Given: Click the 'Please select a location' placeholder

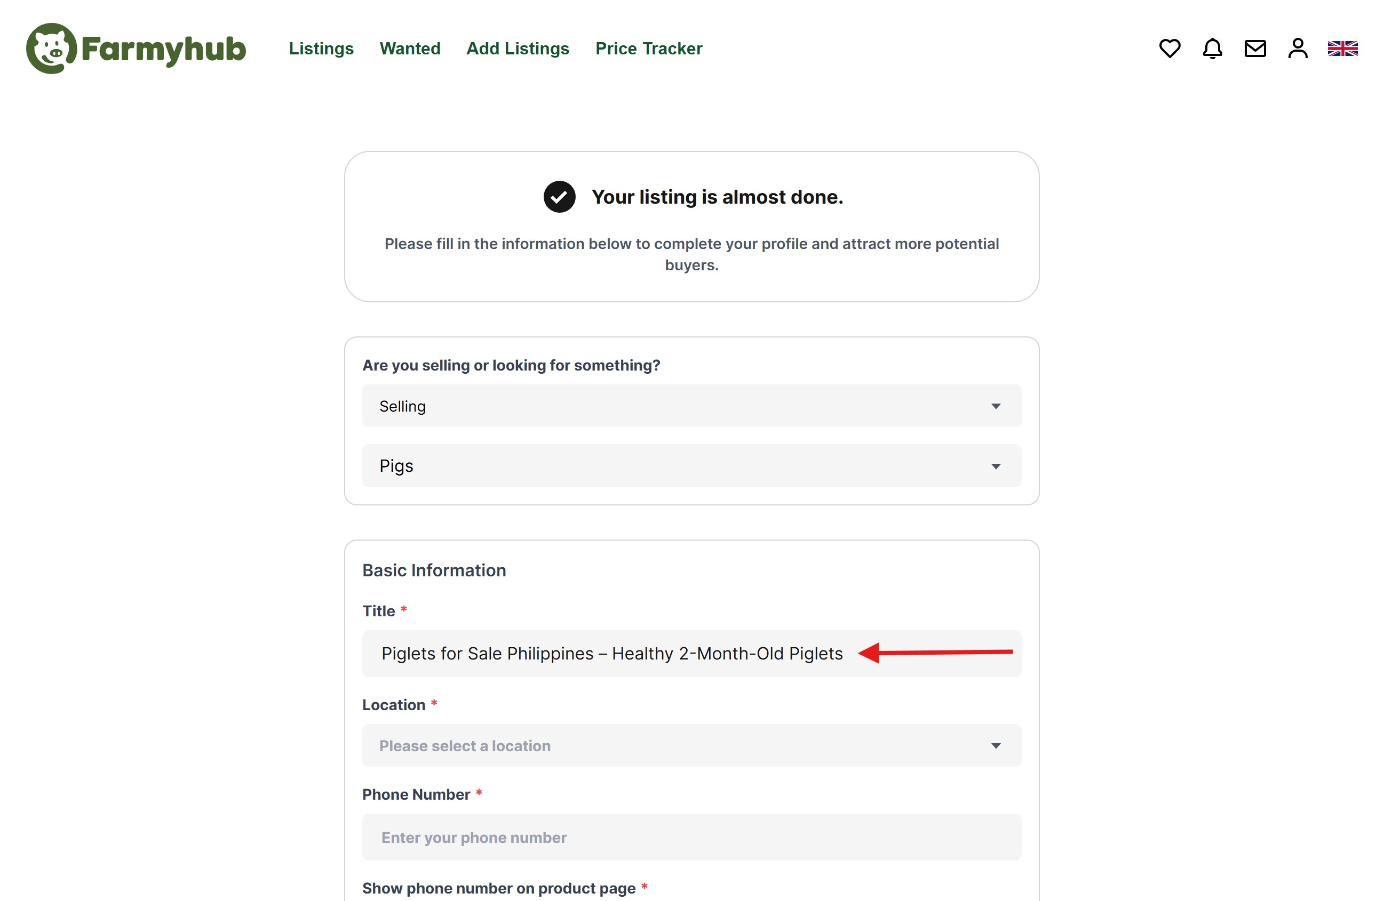Looking at the screenshot, I should coord(465,746).
